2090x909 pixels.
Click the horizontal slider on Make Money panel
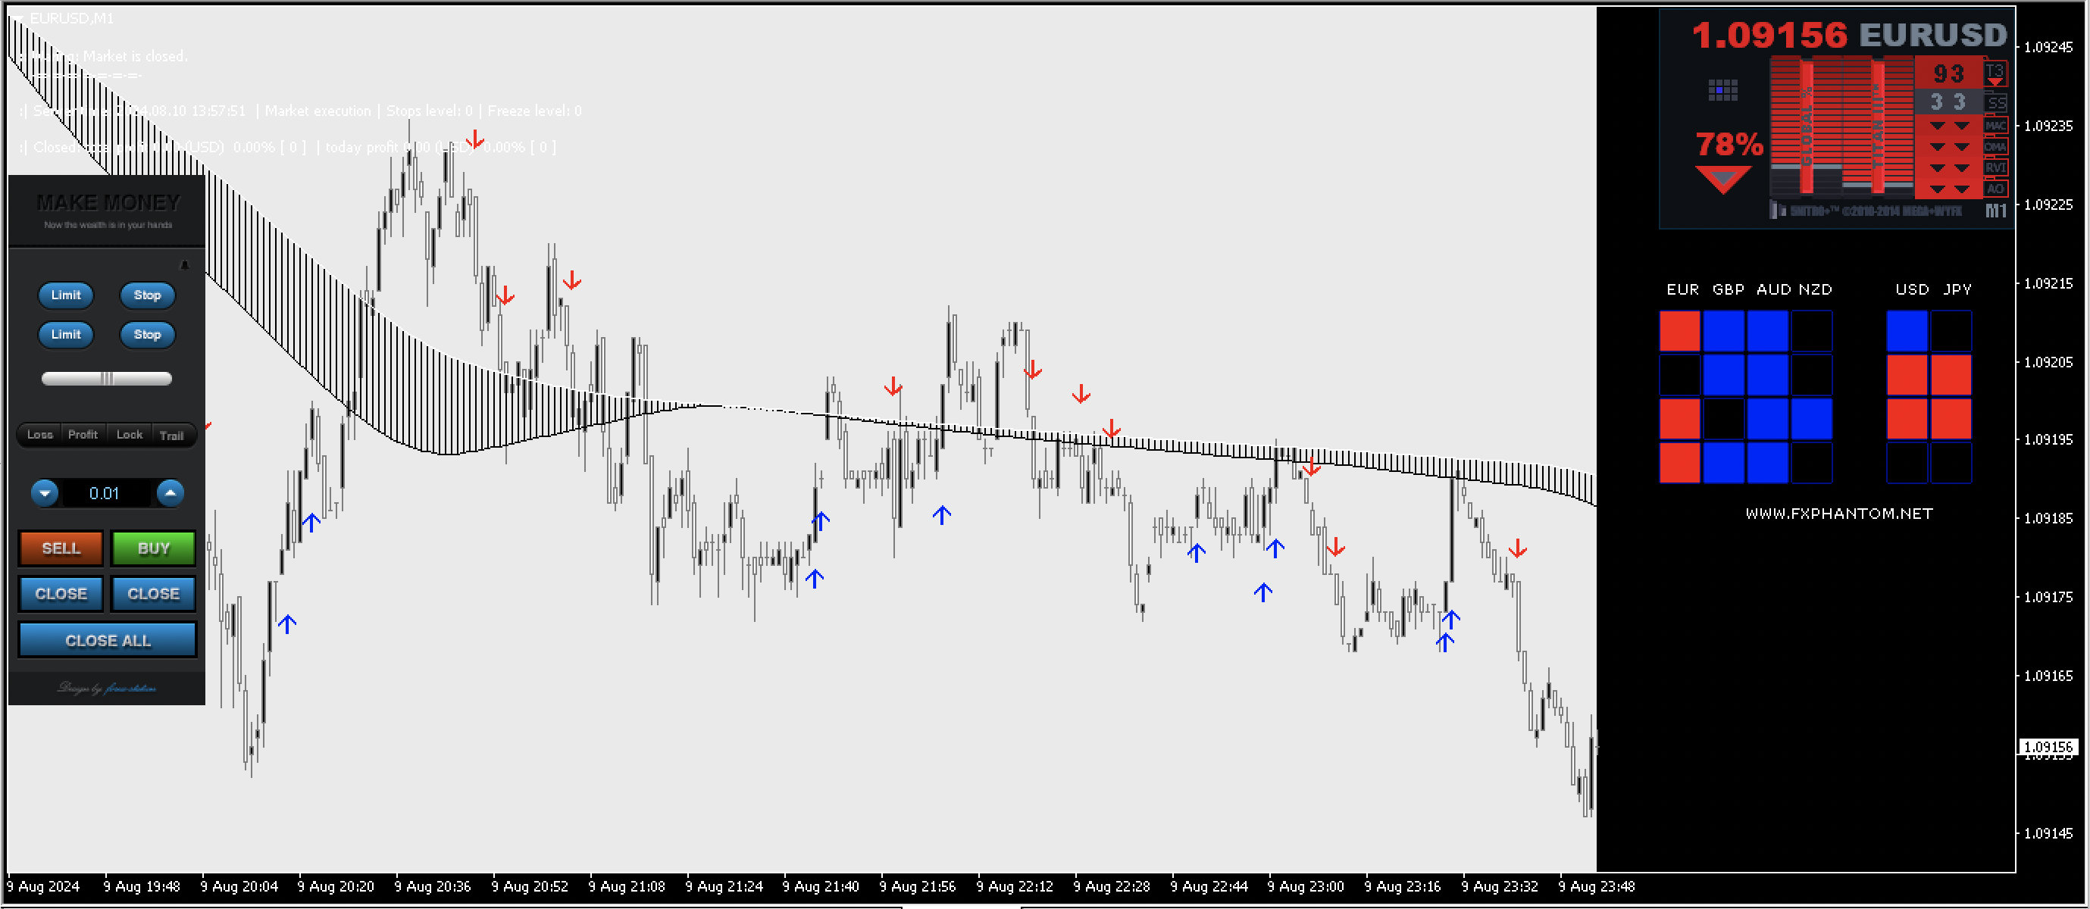click(106, 378)
